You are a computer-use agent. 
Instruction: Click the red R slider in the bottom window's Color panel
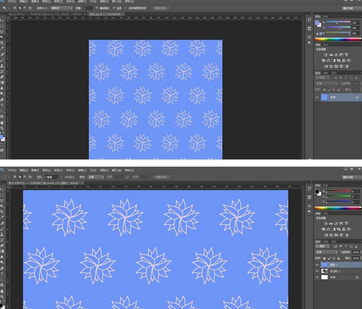tap(338, 191)
